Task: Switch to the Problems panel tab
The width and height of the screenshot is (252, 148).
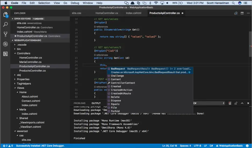Action: [80, 103]
